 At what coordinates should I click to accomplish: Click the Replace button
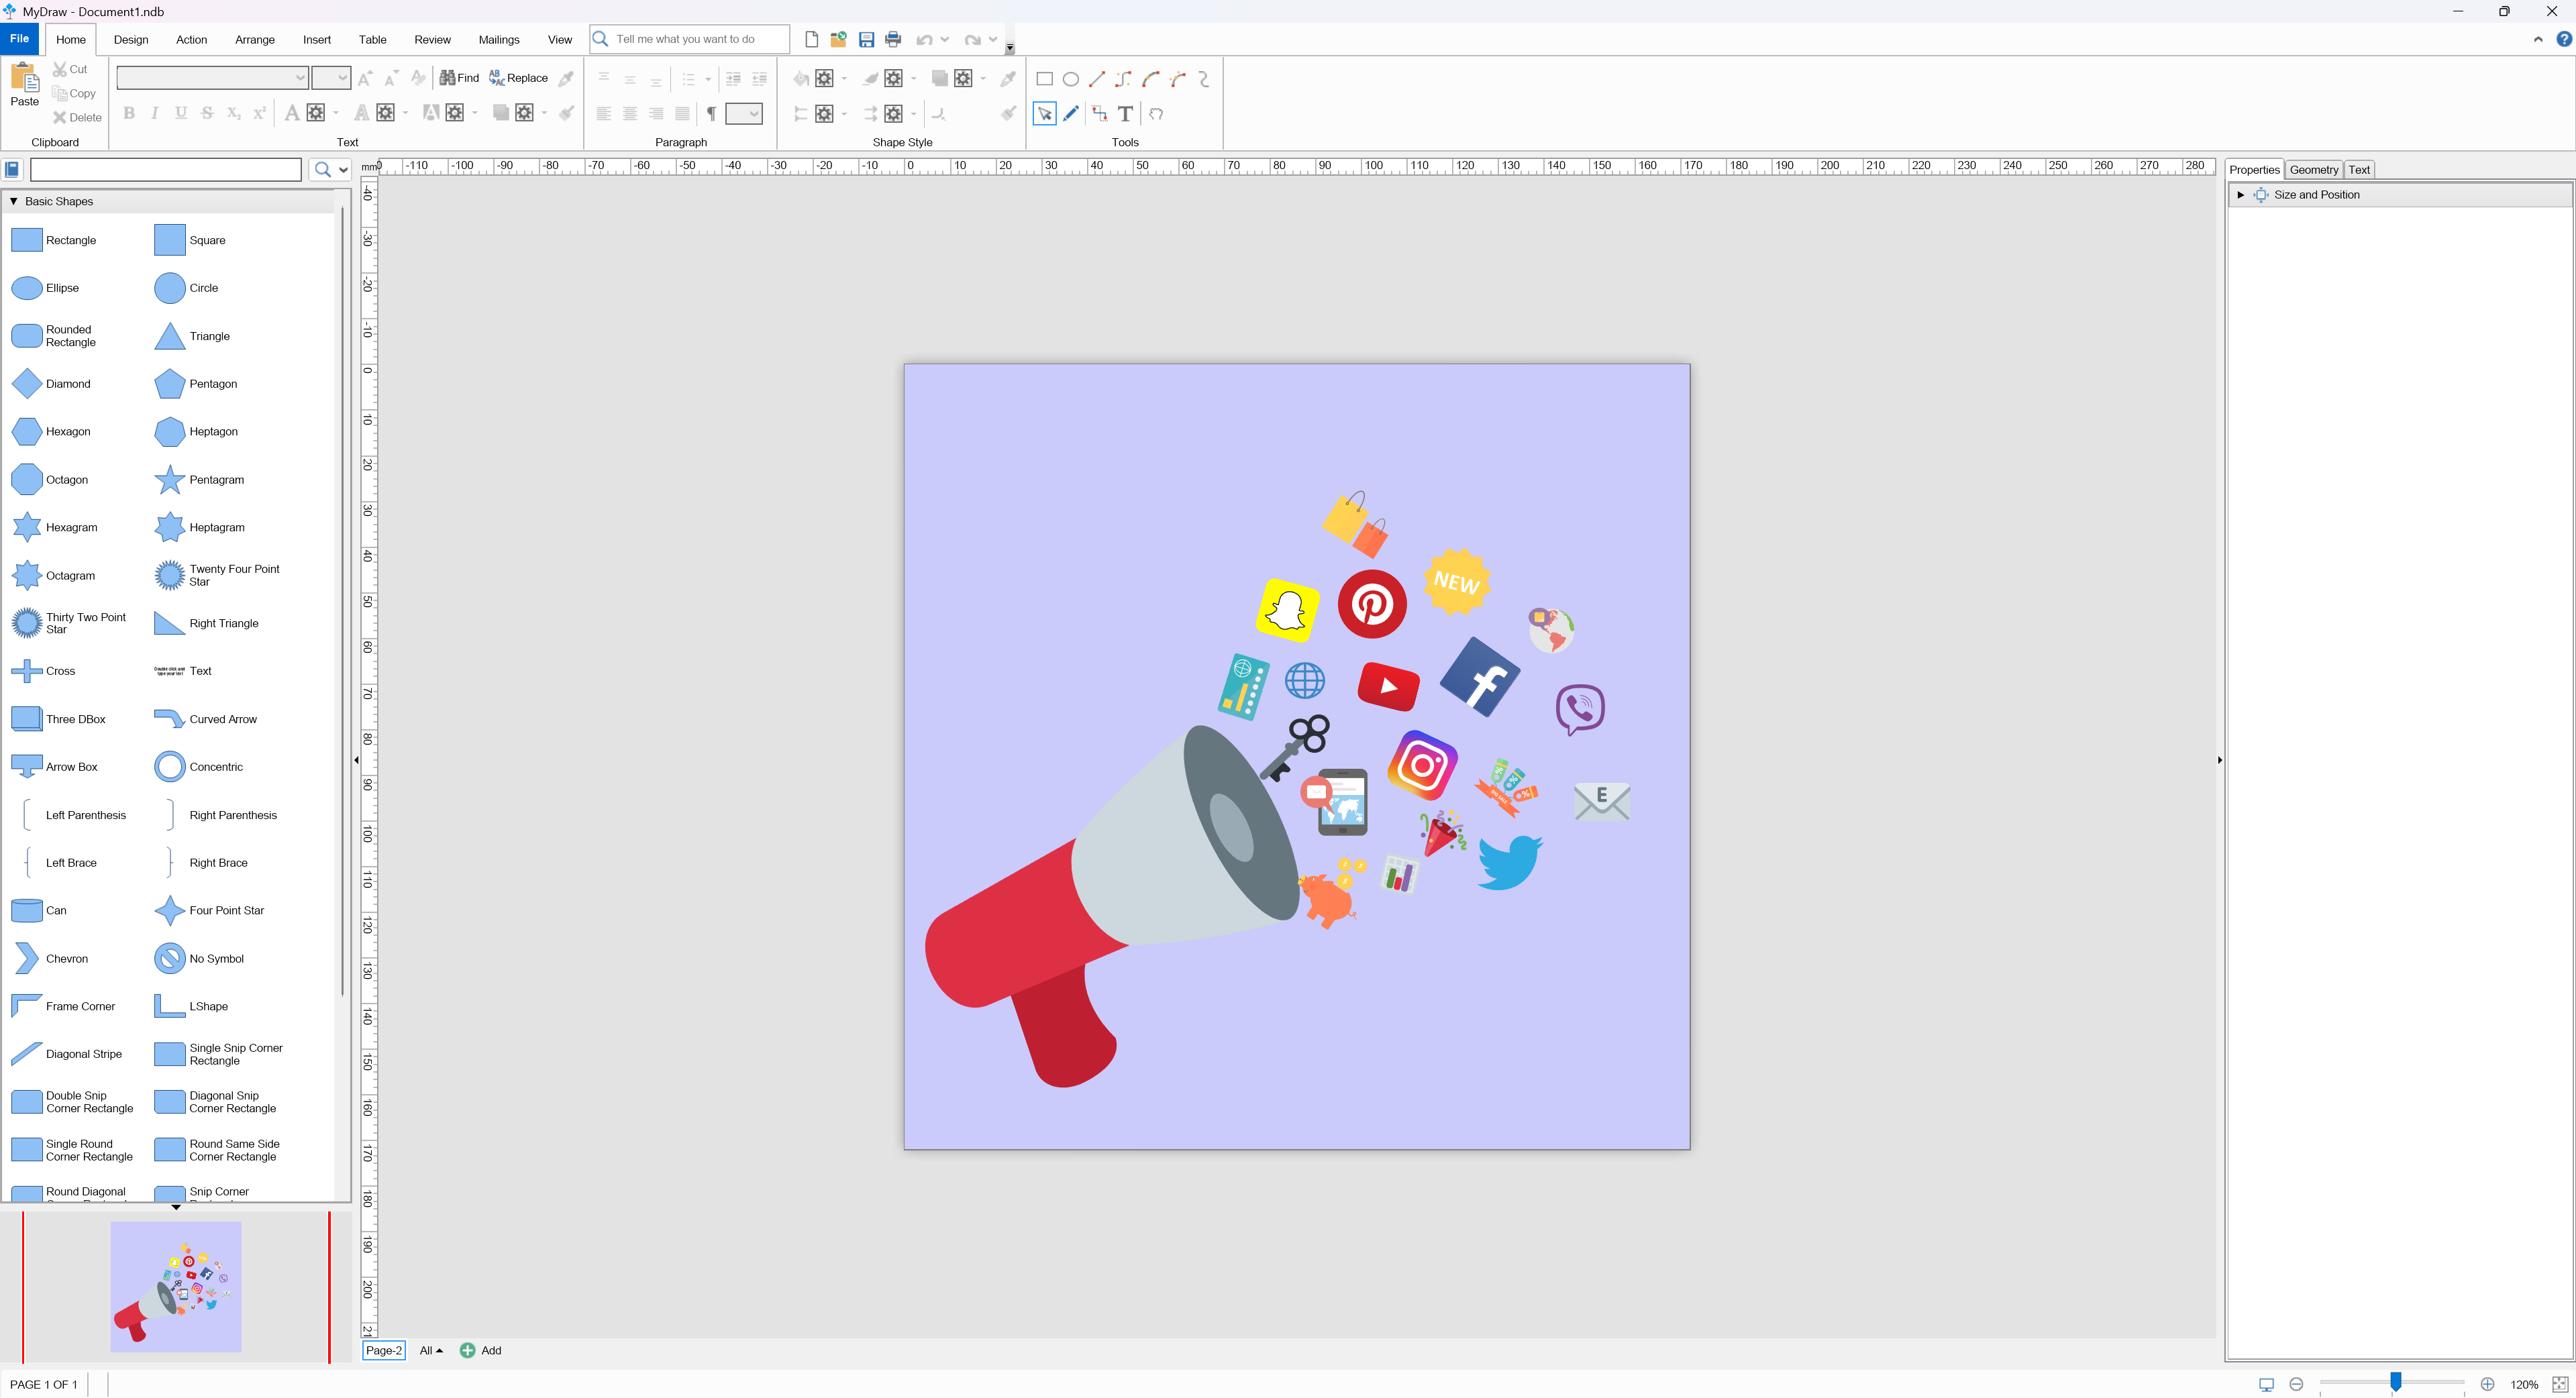(518, 78)
